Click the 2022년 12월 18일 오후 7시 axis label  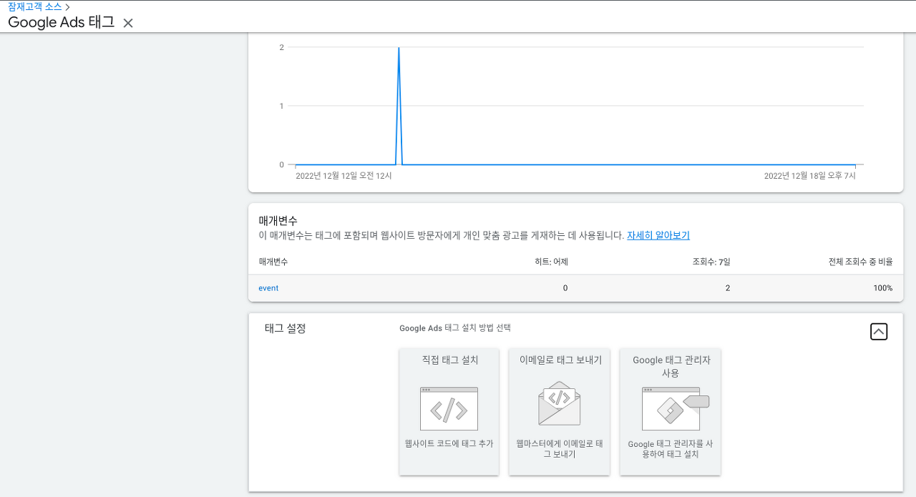[x=809, y=176]
